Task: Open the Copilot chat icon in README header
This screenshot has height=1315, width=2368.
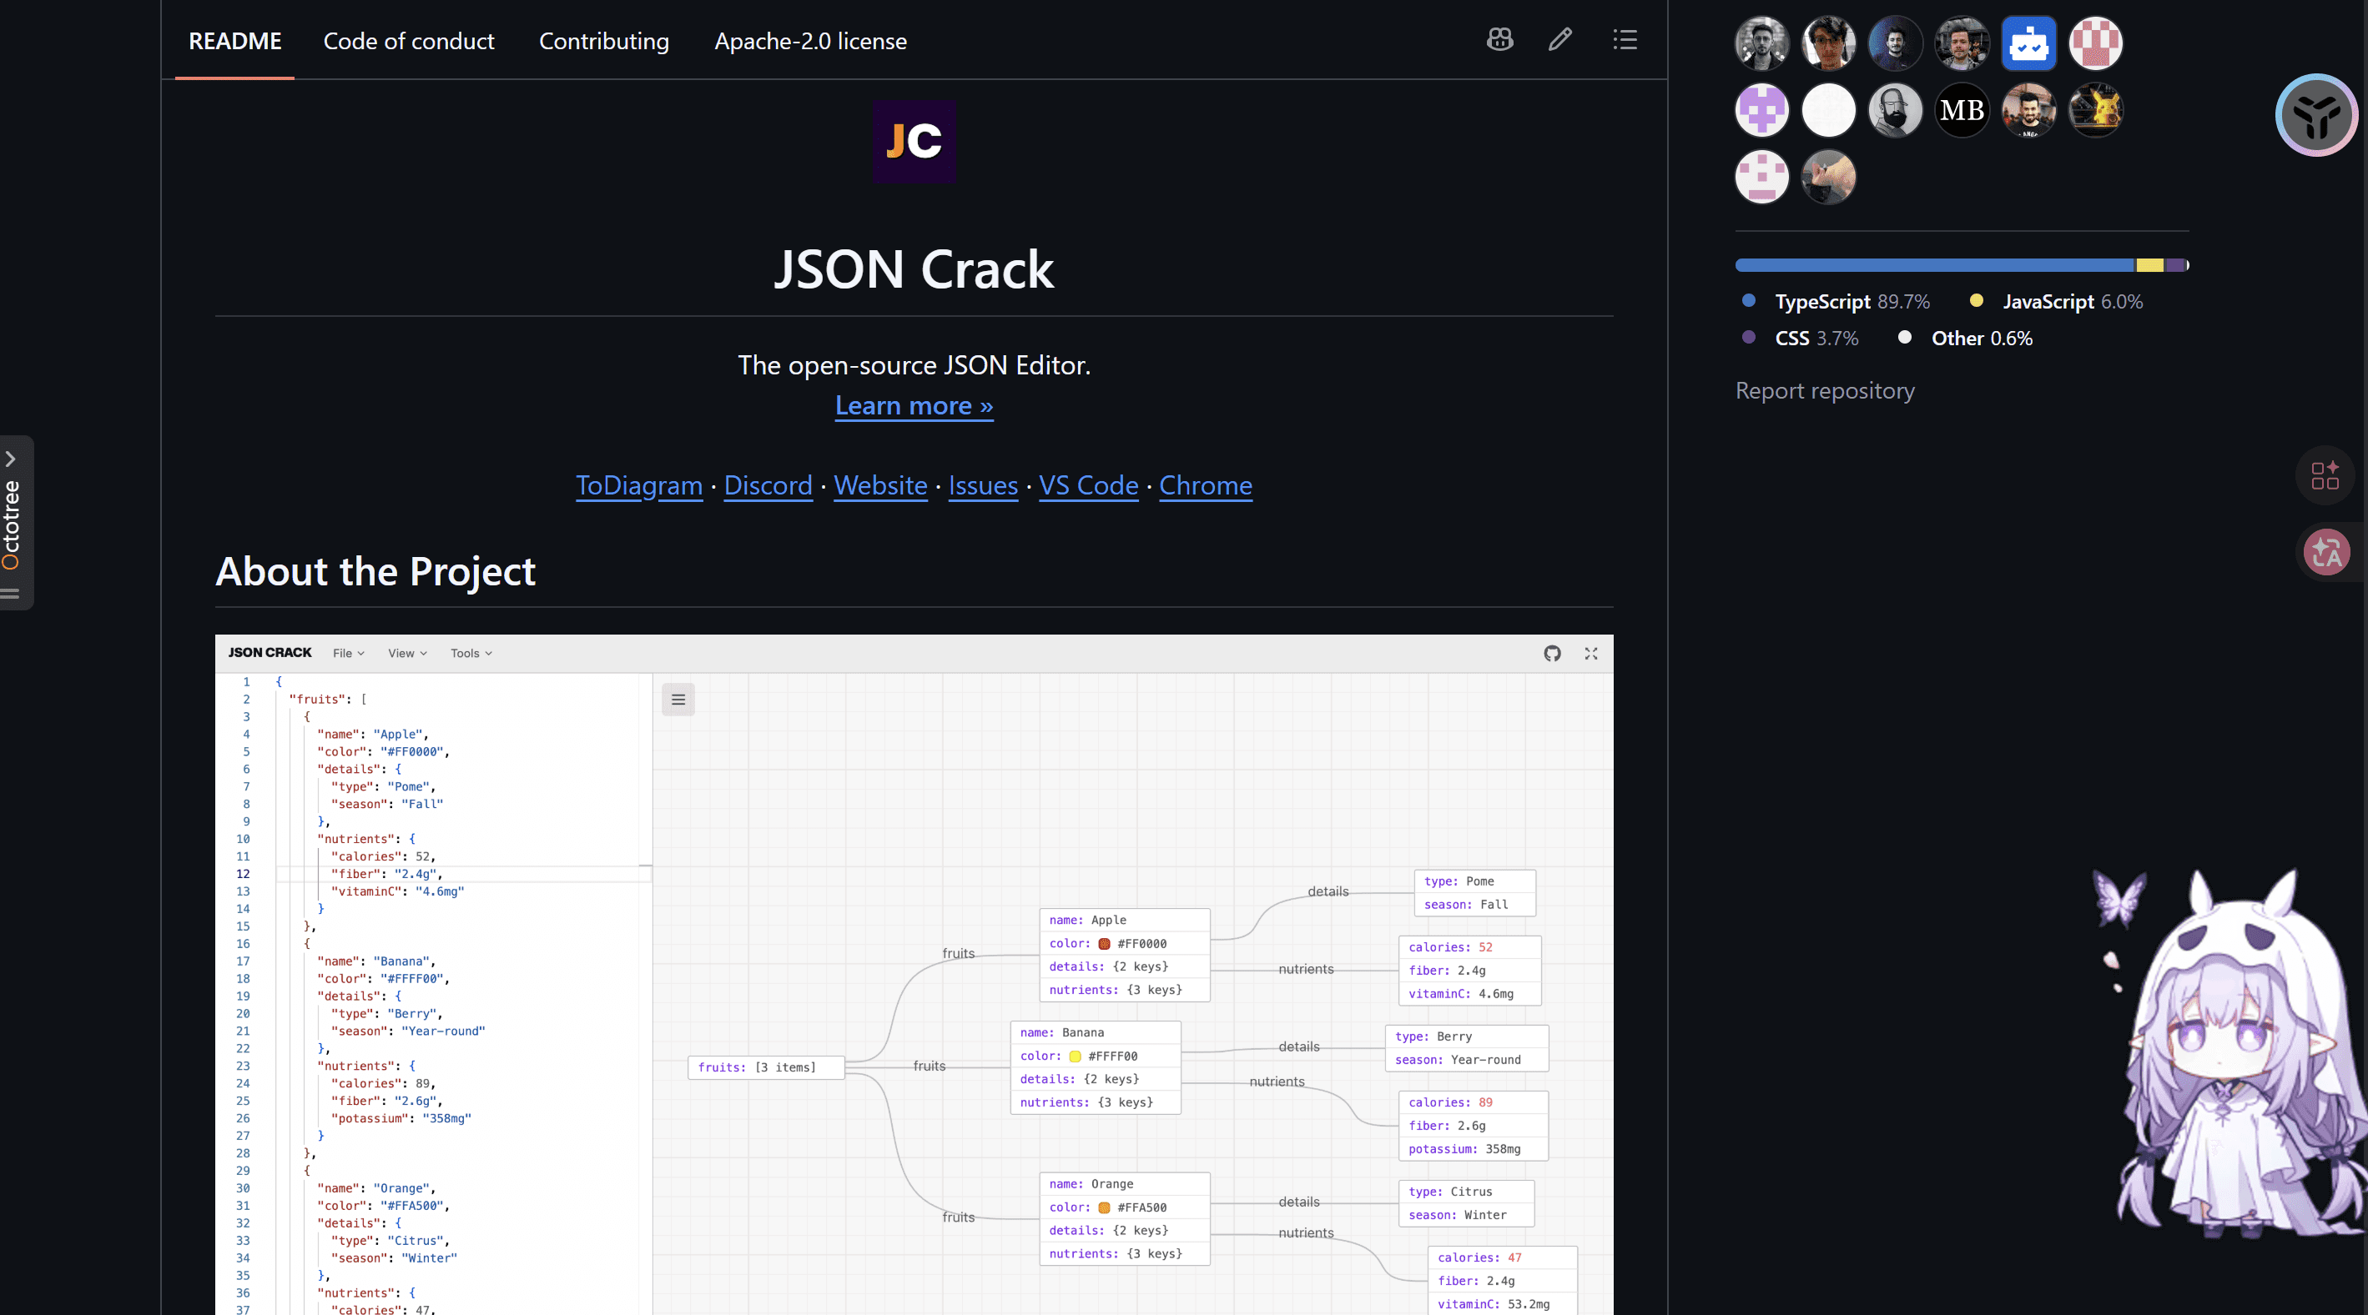Action: 1499,39
